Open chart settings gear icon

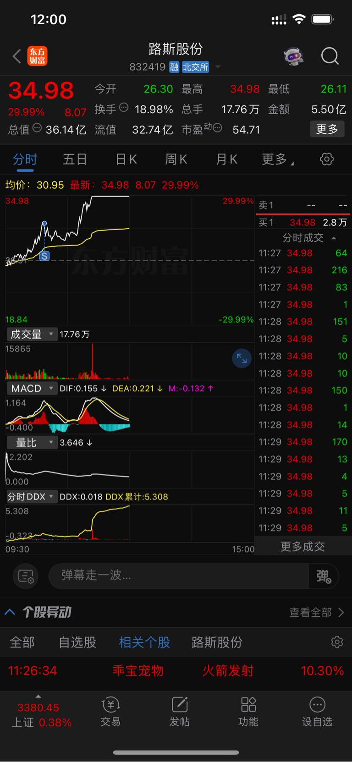coord(327,159)
